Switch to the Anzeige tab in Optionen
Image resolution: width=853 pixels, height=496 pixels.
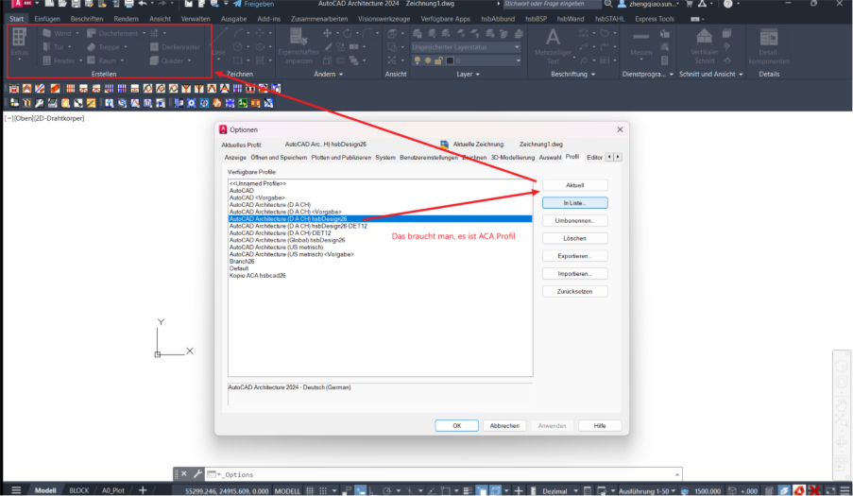tap(235, 157)
